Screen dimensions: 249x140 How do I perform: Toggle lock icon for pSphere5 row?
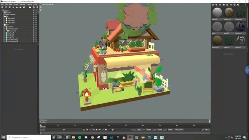(33, 33)
